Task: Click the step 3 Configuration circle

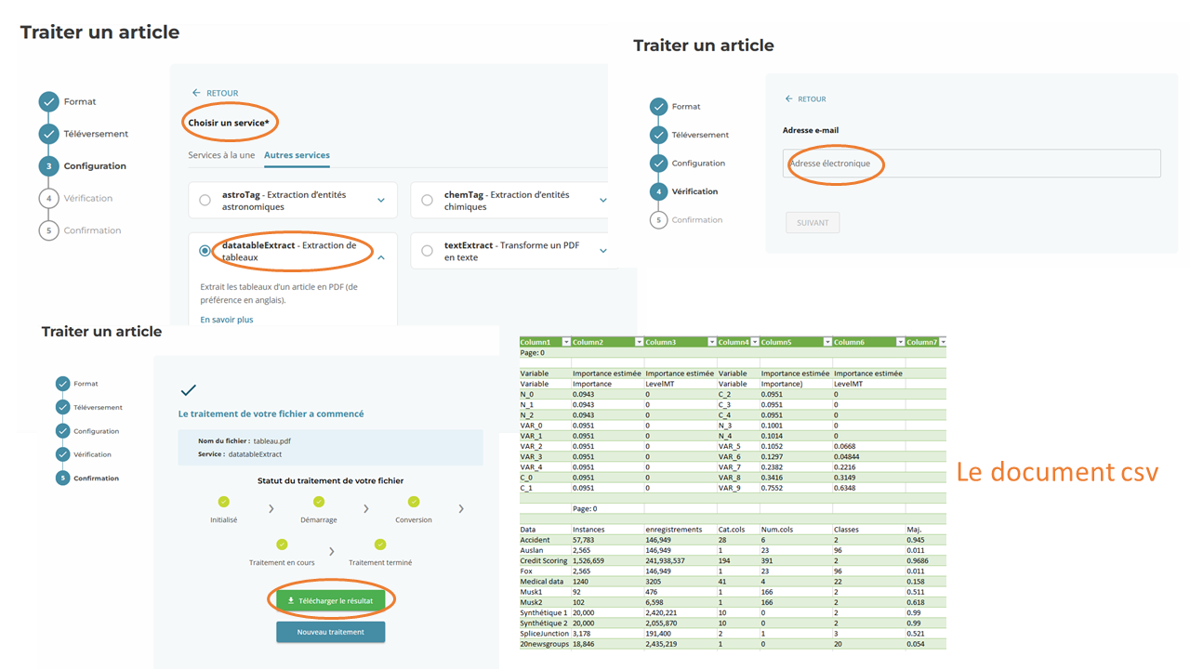Action: 48,166
